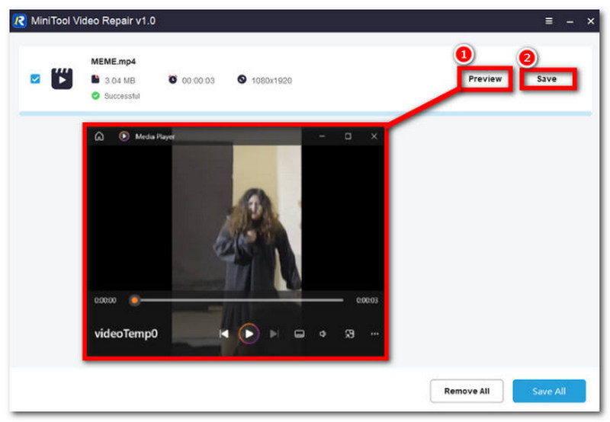The height and width of the screenshot is (422, 610).
Task: Click Remove All button
Action: pyautogui.click(x=467, y=392)
